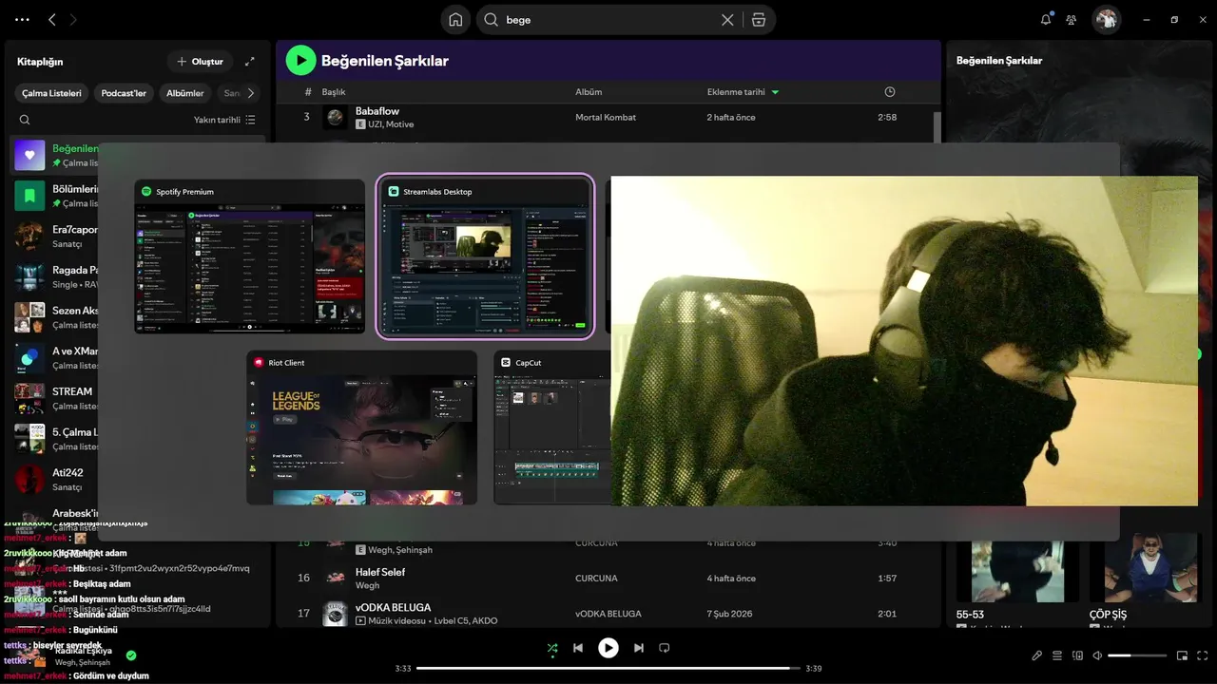Adjust the volume slider
This screenshot has width=1217, height=684.
point(1137,655)
